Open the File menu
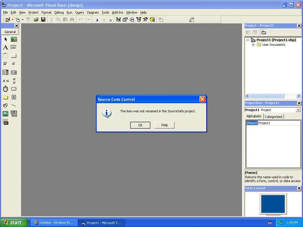This screenshot has height=227, width=303. coord(5,12)
